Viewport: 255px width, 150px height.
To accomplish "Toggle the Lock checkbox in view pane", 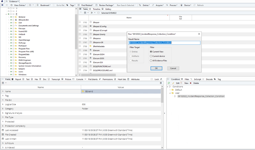I will click(x=152, y=79).
